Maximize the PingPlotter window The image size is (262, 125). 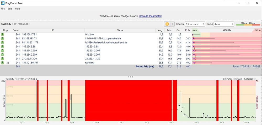tap(248, 3)
